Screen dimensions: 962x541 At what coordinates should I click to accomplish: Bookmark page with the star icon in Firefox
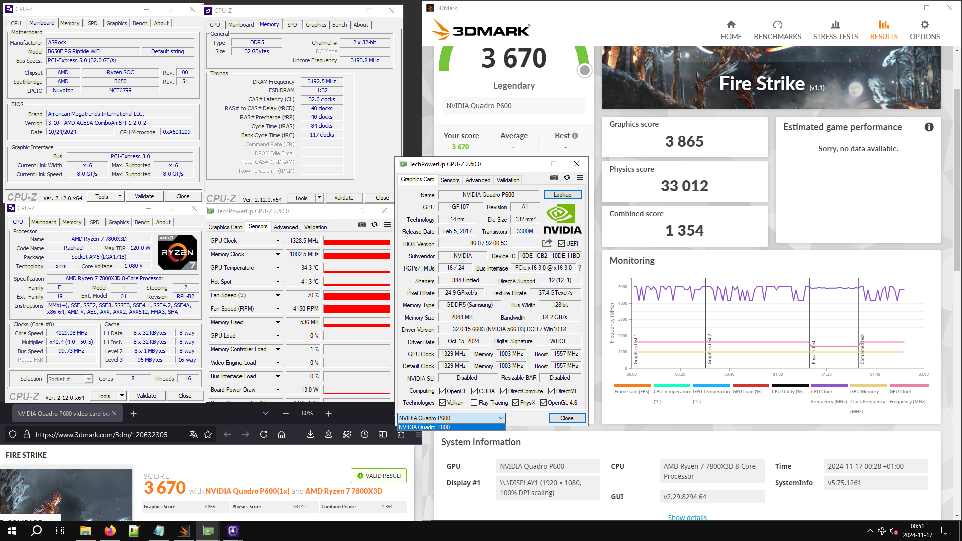208,434
